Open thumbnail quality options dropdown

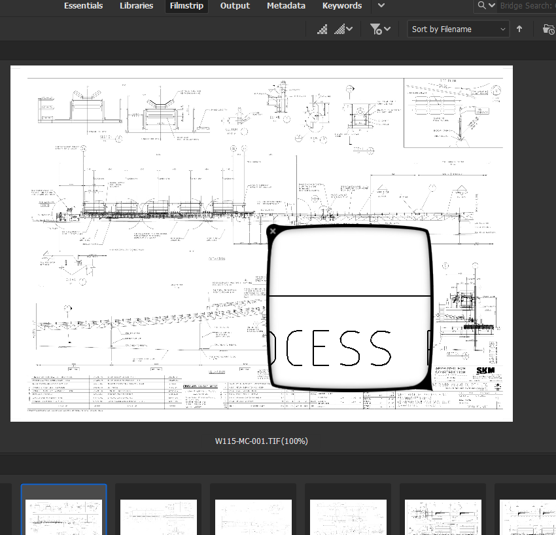click(343, 29)
